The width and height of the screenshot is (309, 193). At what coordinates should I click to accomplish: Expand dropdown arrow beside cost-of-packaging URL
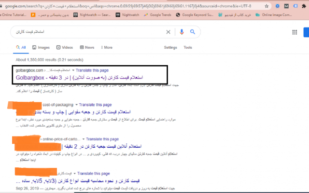coord(76,105)
